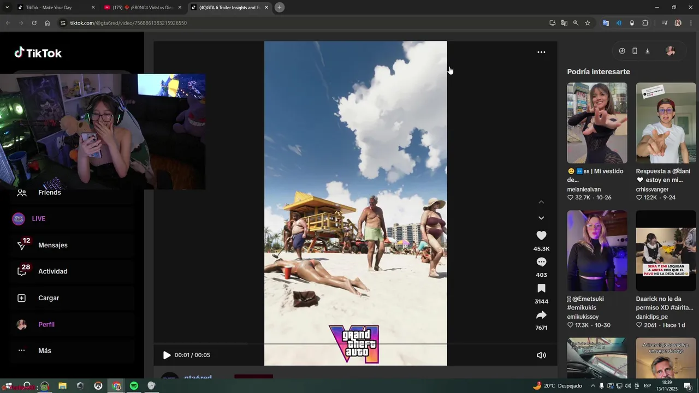Play the video with the play button

point(167,355)
